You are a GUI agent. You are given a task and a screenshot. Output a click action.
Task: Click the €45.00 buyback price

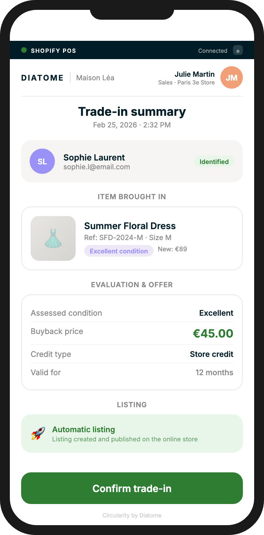(213, 333)
